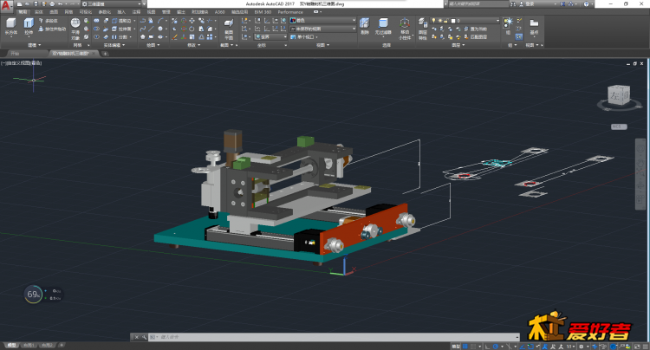Switch to the 模型 (Model) layout tab
This screenshot has width=650, height=350.
[x=11, y=345]
